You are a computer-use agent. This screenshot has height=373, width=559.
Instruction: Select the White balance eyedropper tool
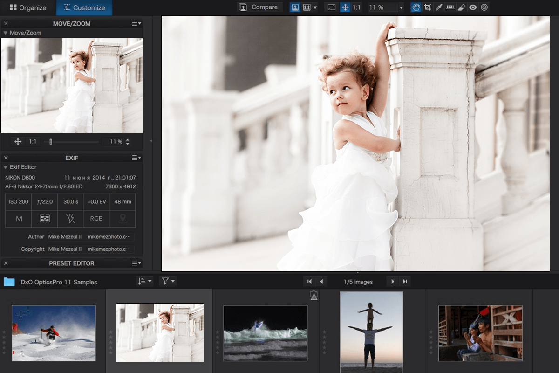(x=438, y=7)
